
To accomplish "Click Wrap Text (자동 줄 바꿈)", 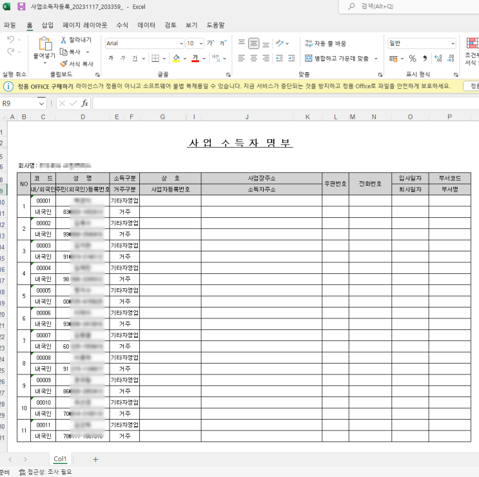I will [x=326, y=43].
